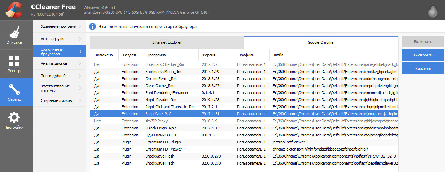Select Shockwave Flash 32.0.0.270 row

[244, 163]
